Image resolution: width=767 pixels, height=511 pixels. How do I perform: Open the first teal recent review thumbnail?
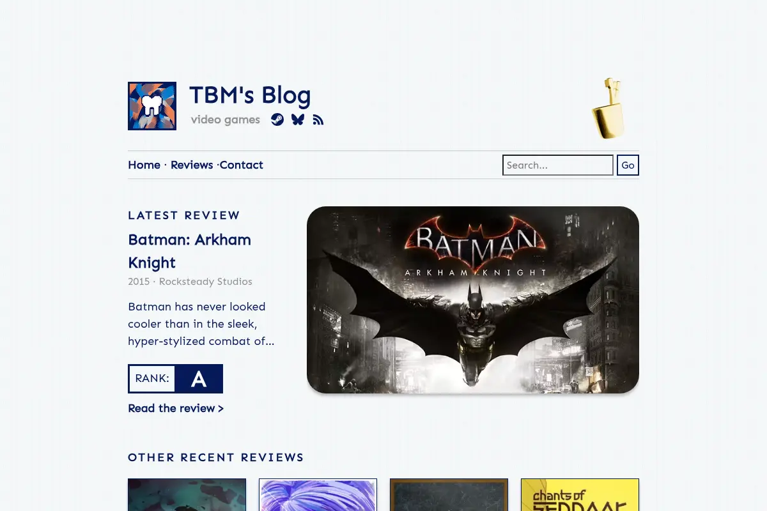(x=187, y=495)
